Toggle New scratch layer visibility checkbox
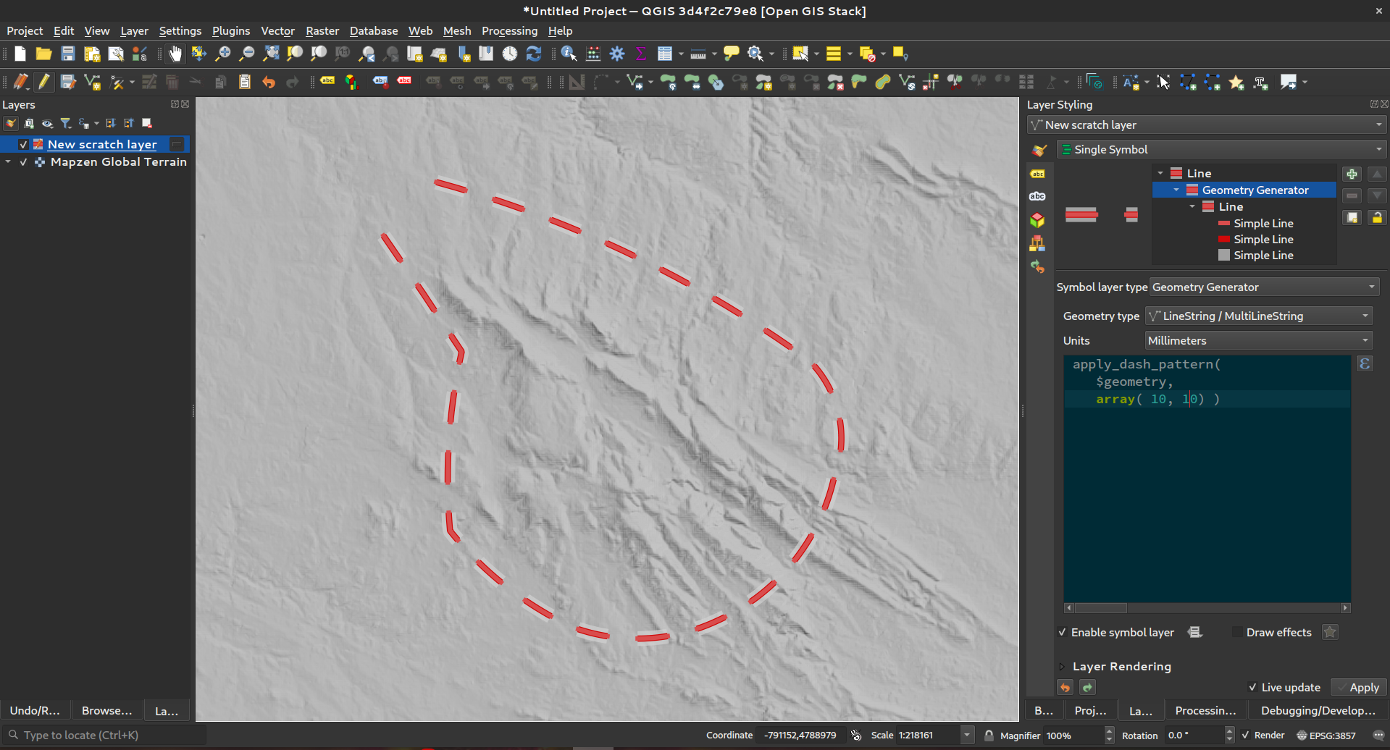Screen dimensions: 1390x750 click(23, 145)
